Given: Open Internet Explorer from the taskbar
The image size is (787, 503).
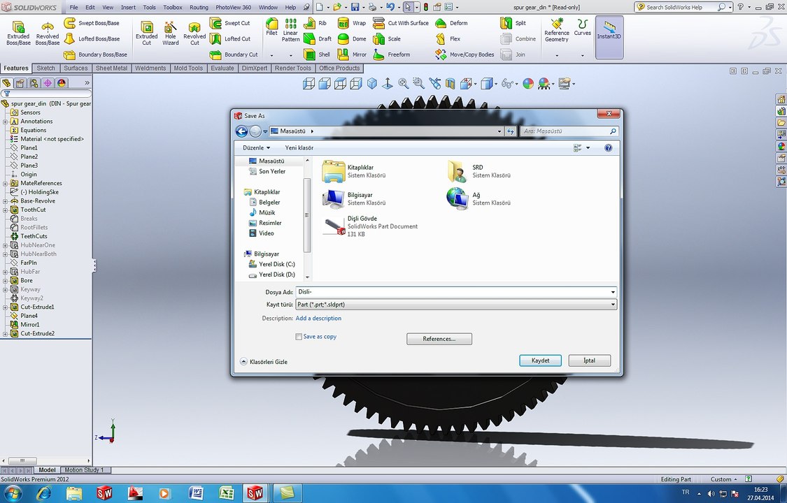Looking at the screenshot, I should 44,493.
